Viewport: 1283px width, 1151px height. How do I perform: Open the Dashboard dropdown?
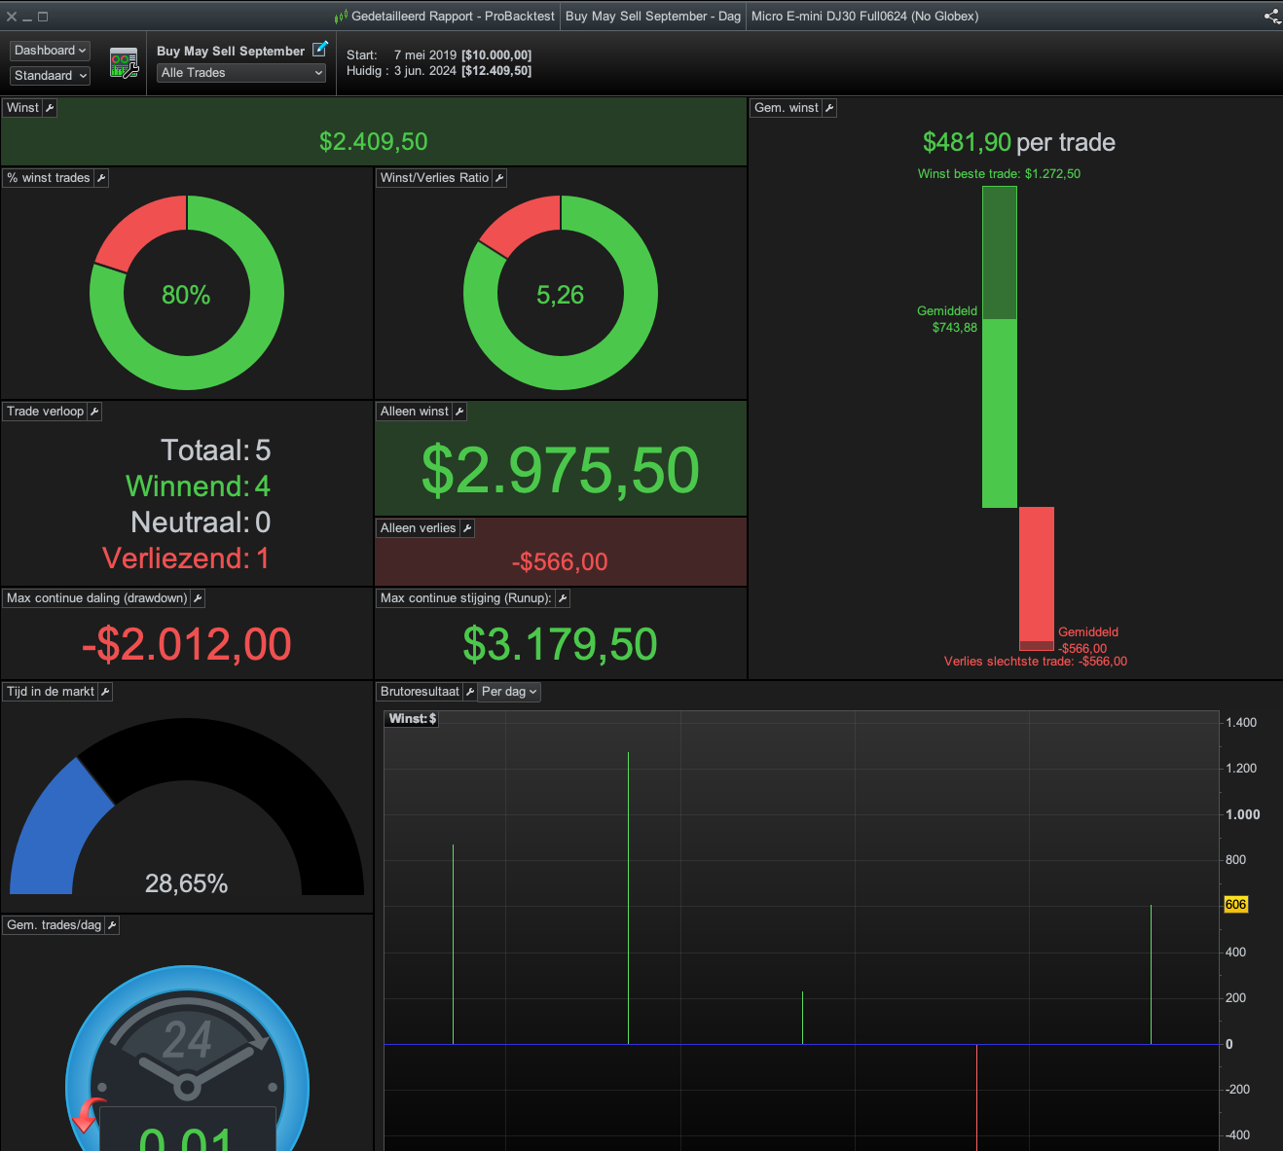click(x=50, y=51)
